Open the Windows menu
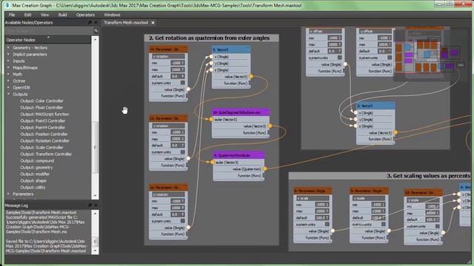Image resolution: width=474 pixels, height=266 pixels. pyautogui.click(x=112, y=15)
